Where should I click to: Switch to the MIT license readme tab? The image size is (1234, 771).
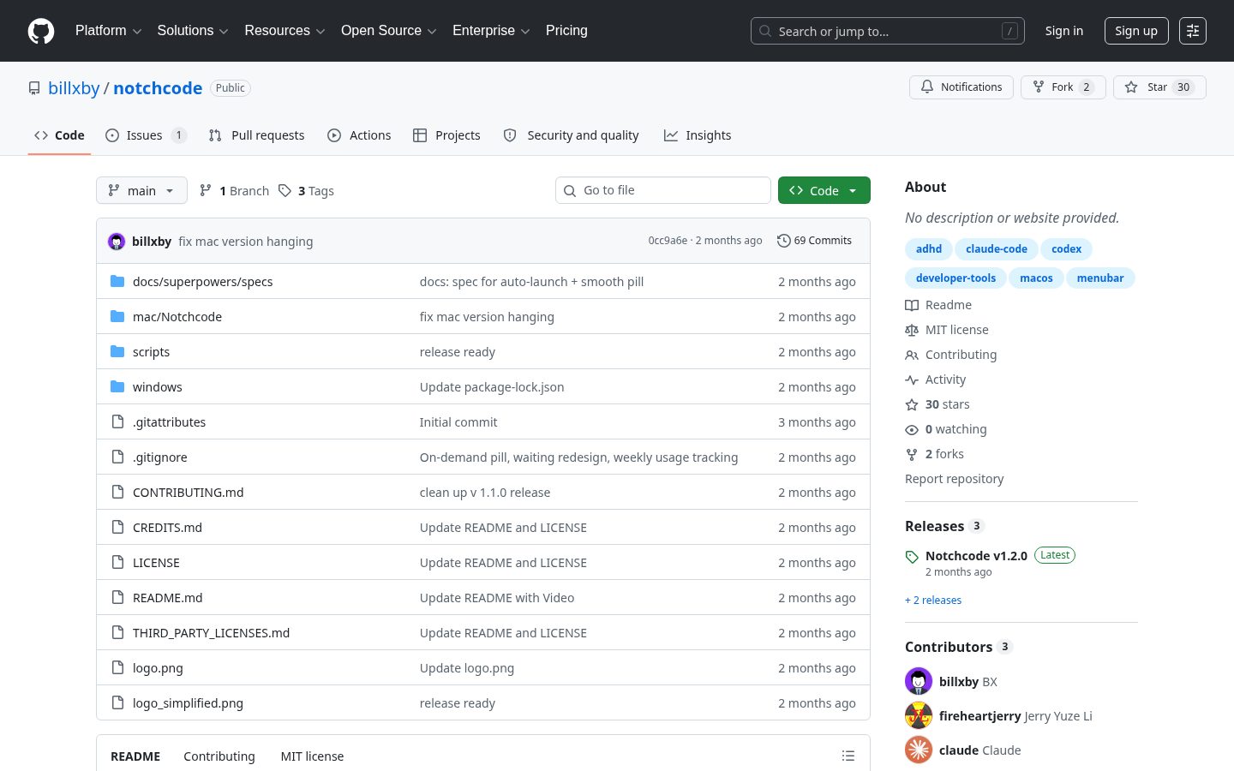pyautogui.click(x=312, y=756)
